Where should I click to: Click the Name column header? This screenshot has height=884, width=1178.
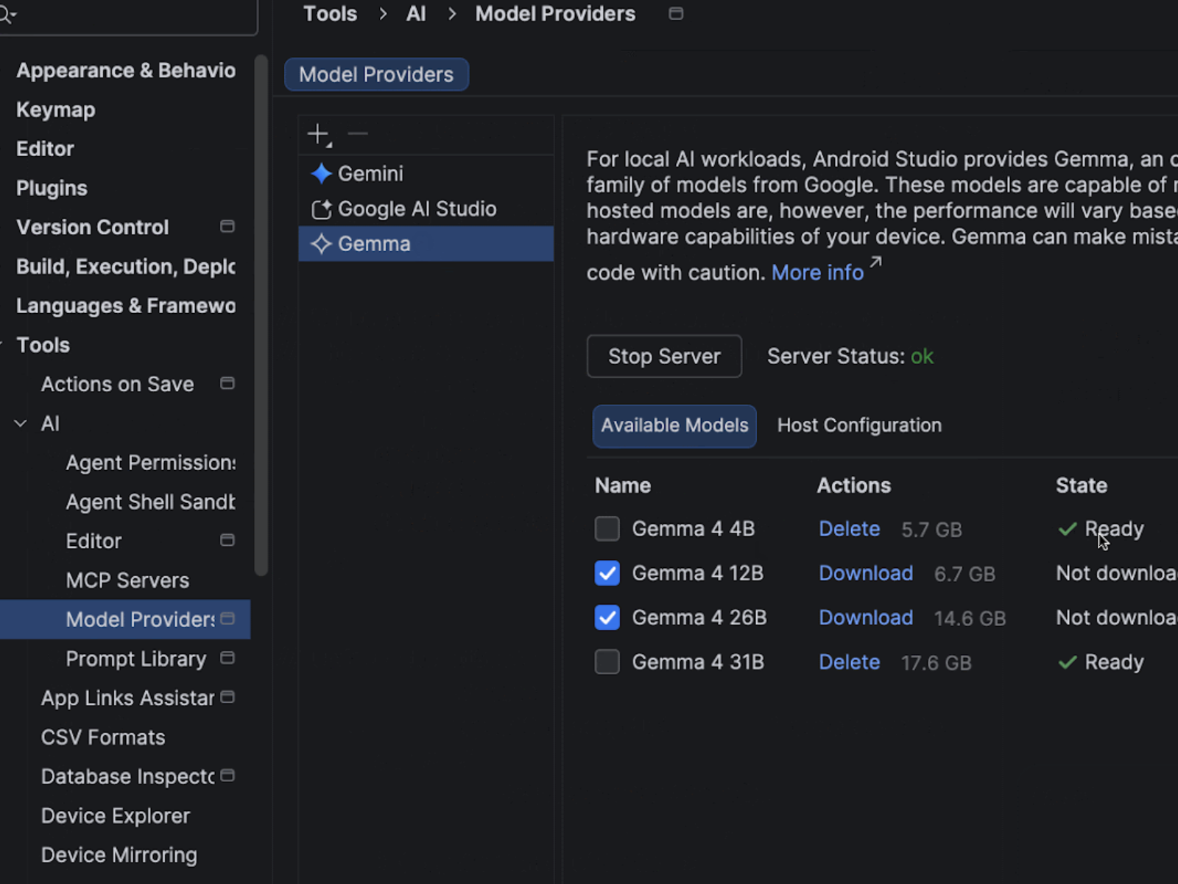(x=623, y=485)
